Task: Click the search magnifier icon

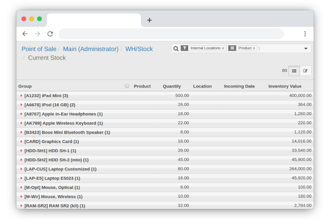Action: [x=176, y=49]
